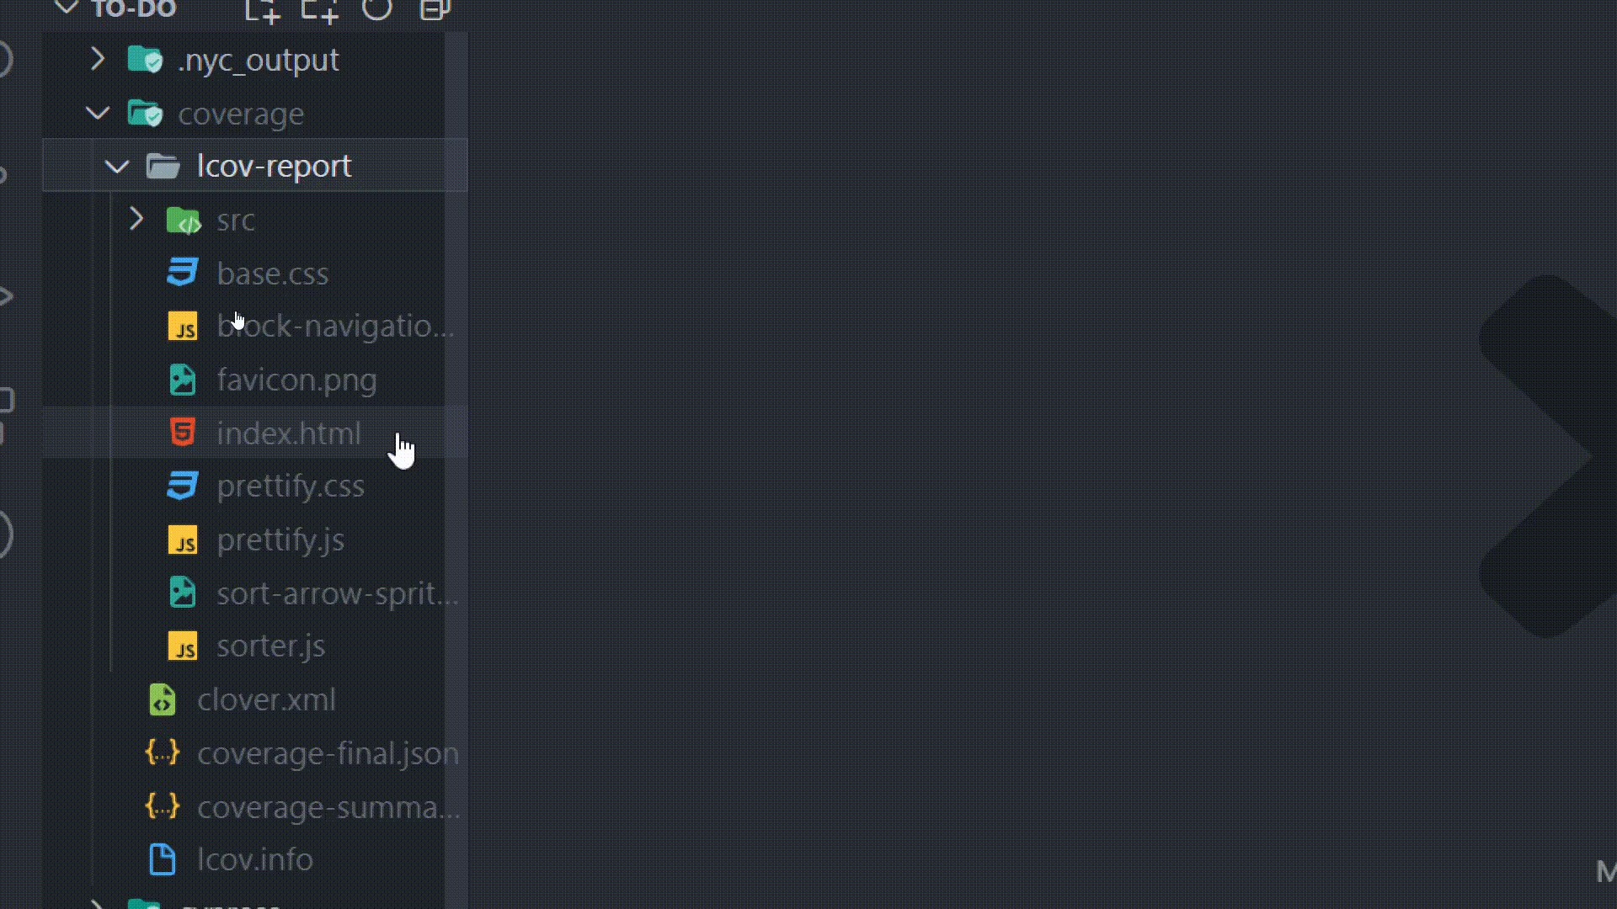Click the image icon for favicon.png
Screen dimensions: 1617x909
pos(182,380)
